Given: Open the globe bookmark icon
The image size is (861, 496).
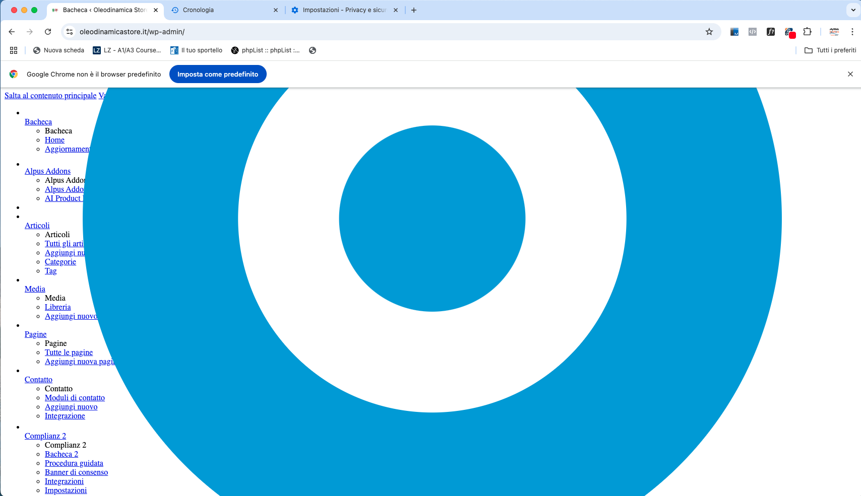Looking at the screenshot, I should 313,50.
